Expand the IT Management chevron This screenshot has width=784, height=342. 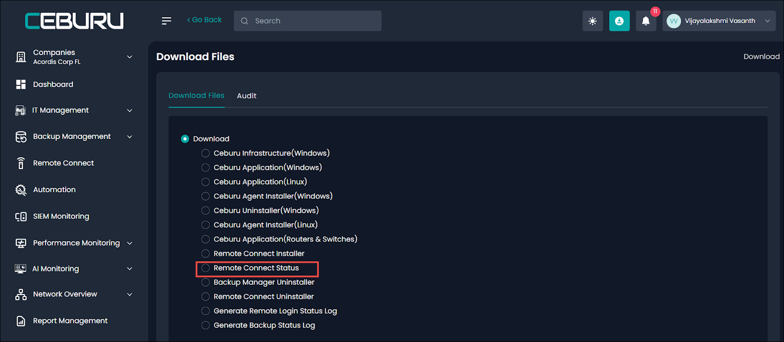(130, 111)
